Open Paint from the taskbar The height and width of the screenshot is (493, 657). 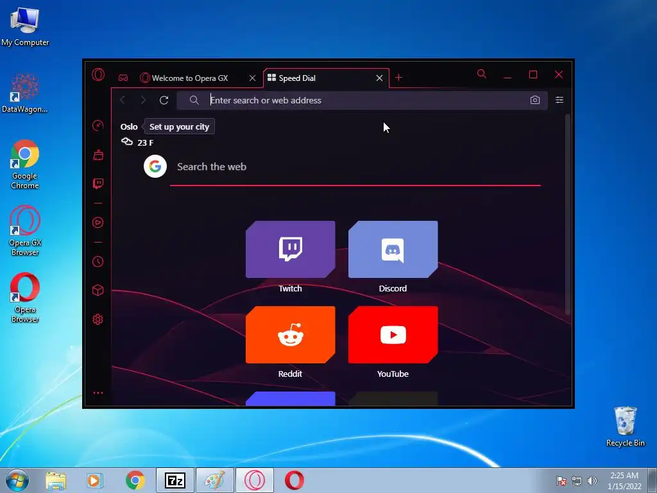(214, 480)
